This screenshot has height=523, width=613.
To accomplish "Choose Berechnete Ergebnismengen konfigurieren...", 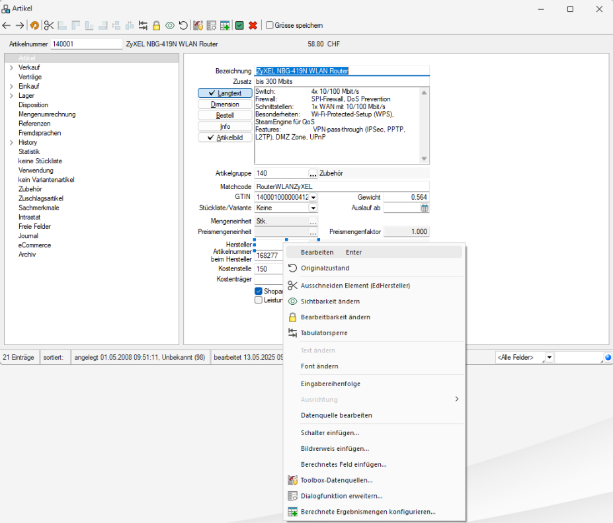I will 374,512.
